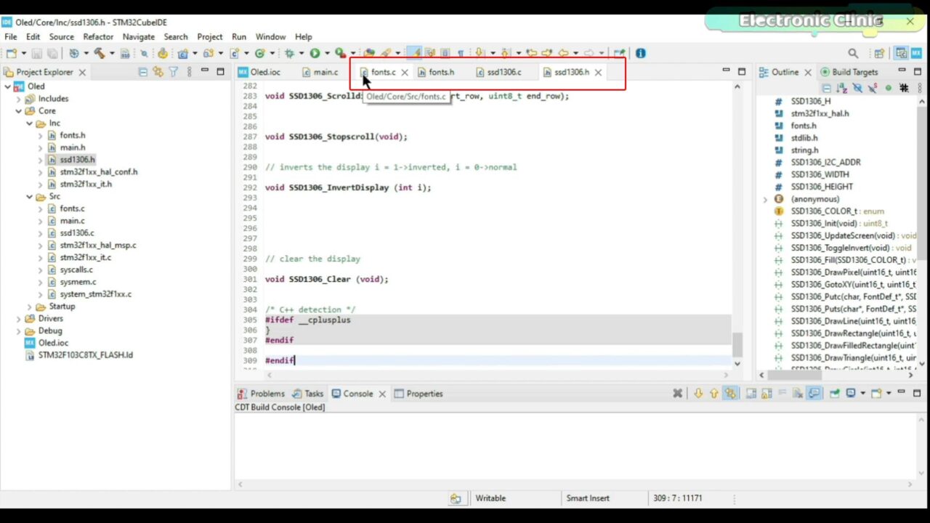Open the Run button dropdown arrow

326,53
